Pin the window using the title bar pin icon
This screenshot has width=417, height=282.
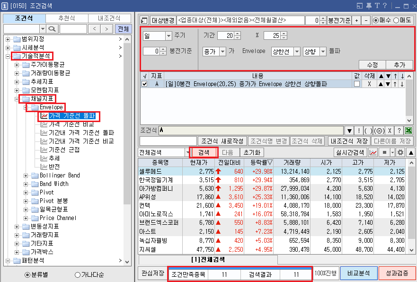point(369,6)
